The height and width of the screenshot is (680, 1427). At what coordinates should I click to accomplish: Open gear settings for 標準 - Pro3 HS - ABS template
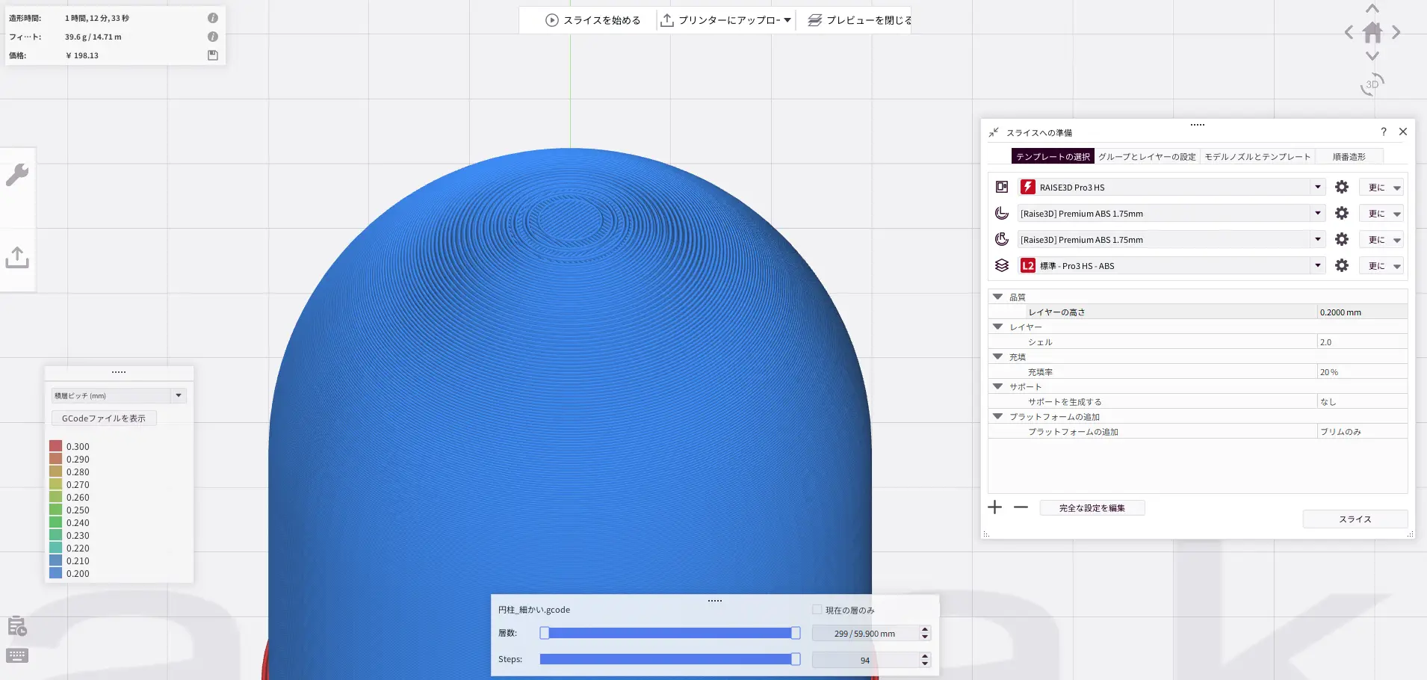coord(1342,266)
